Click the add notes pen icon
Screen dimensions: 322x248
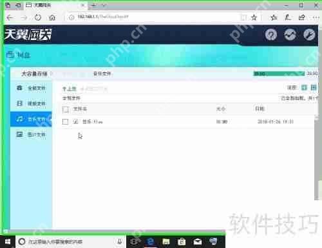click(288, 17)
